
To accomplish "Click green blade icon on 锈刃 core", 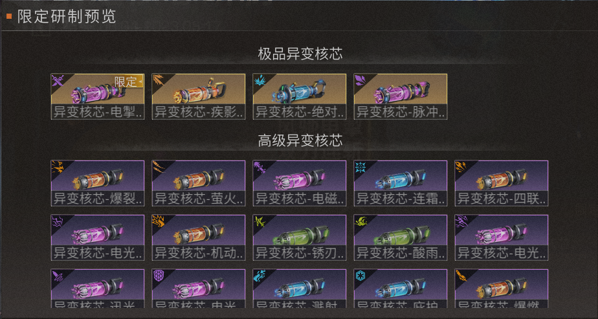I will tap(260, 221).
